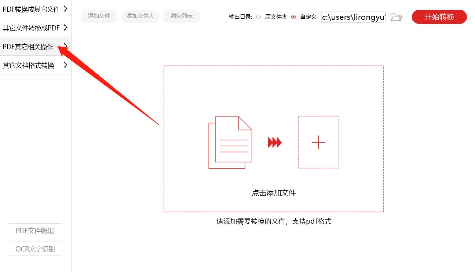The image size is (475, 272).
Task: Click the 清空列表 button
Action: tap(181, 16)
